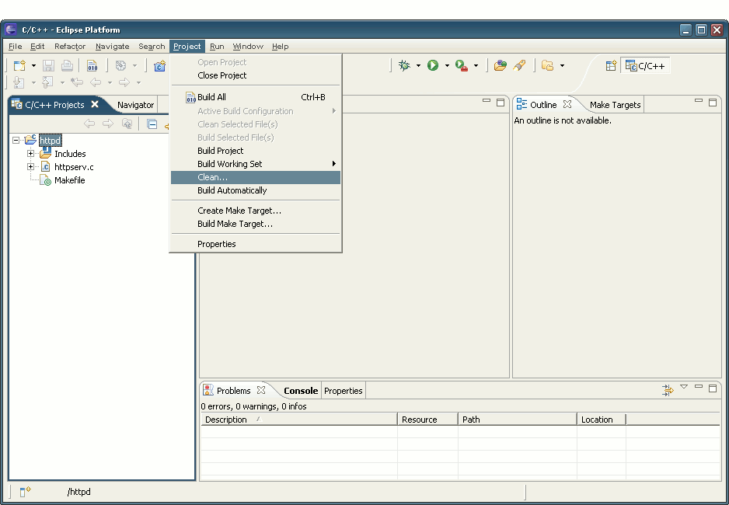The width and height of the screenshot is (729, 505).
Task: Open the dropdown arrow next to the New icon
Action: pos(33,66)
